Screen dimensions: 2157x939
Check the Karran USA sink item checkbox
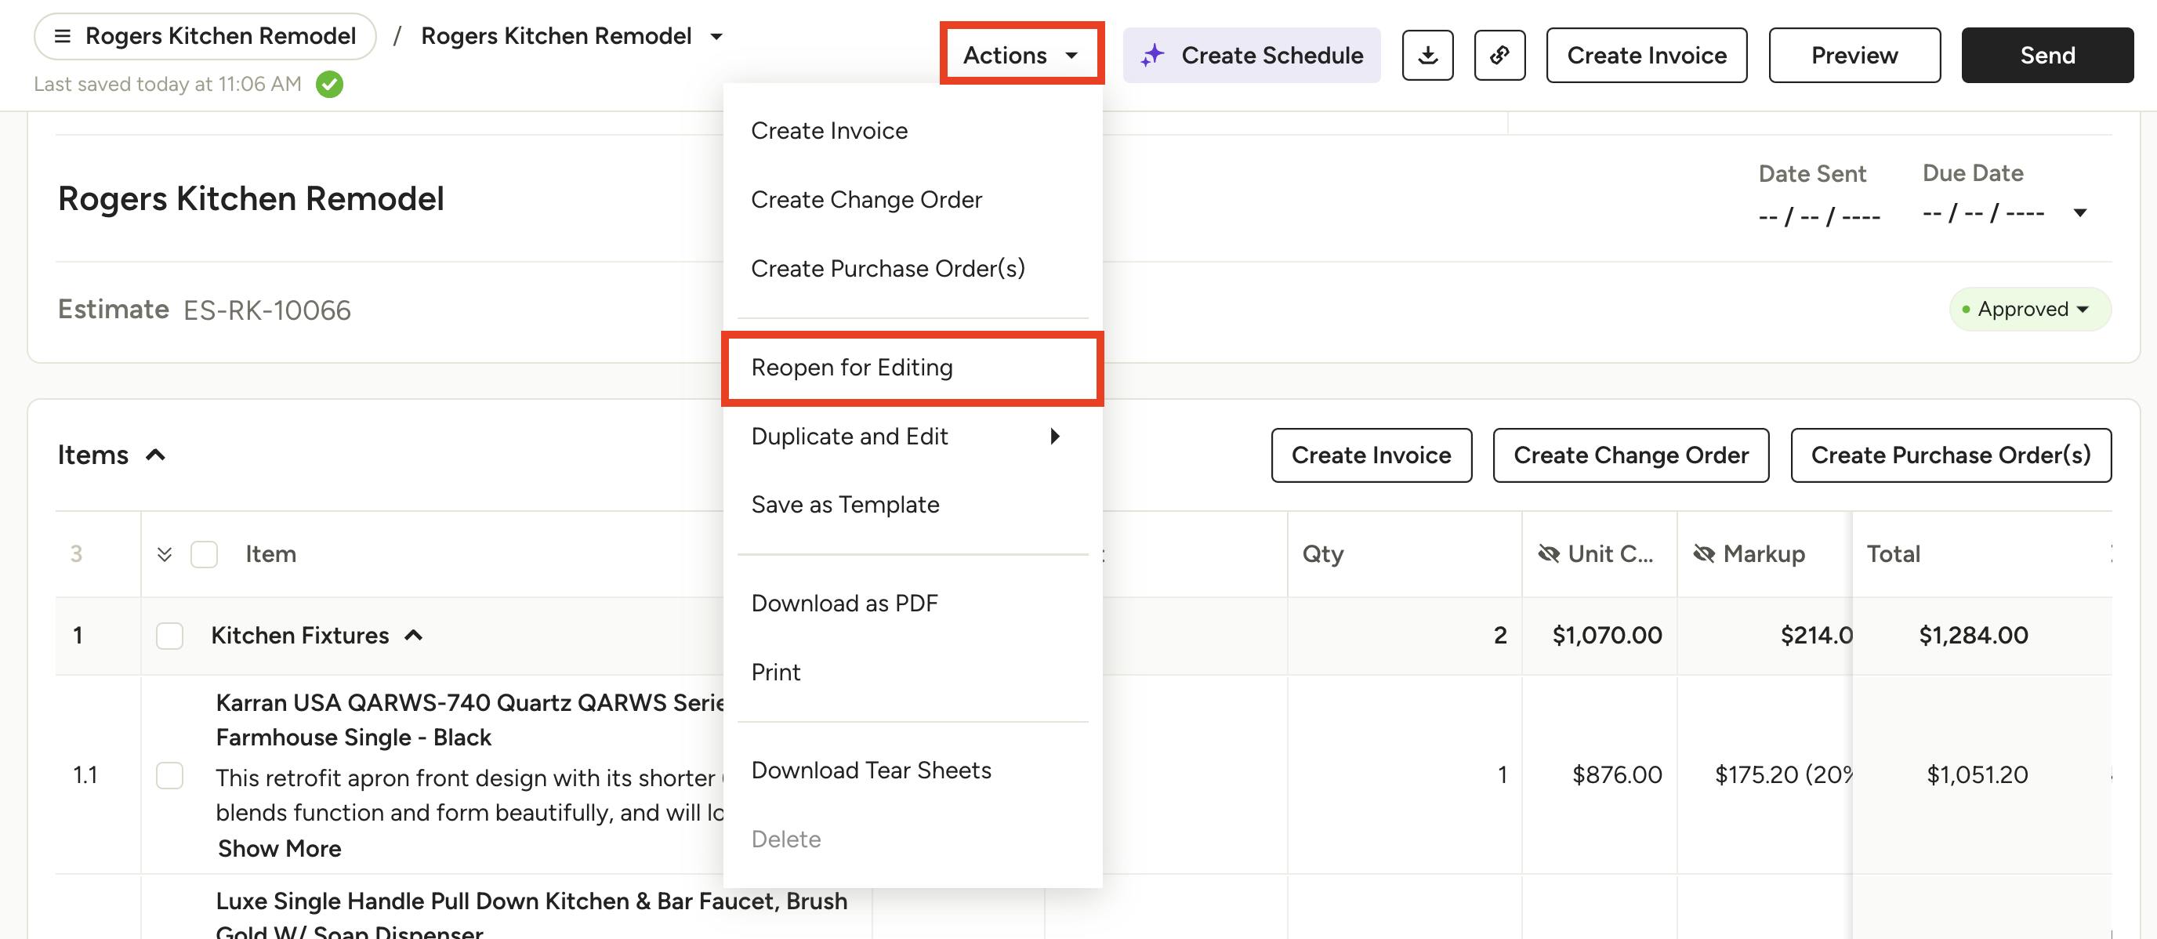[170, 775]
